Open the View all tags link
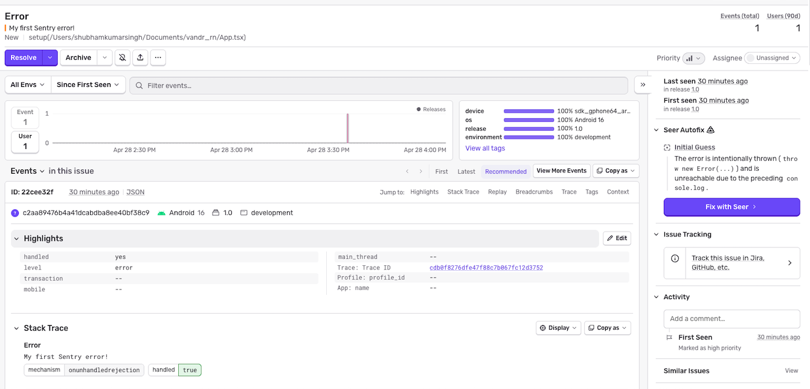 (485, 148)
